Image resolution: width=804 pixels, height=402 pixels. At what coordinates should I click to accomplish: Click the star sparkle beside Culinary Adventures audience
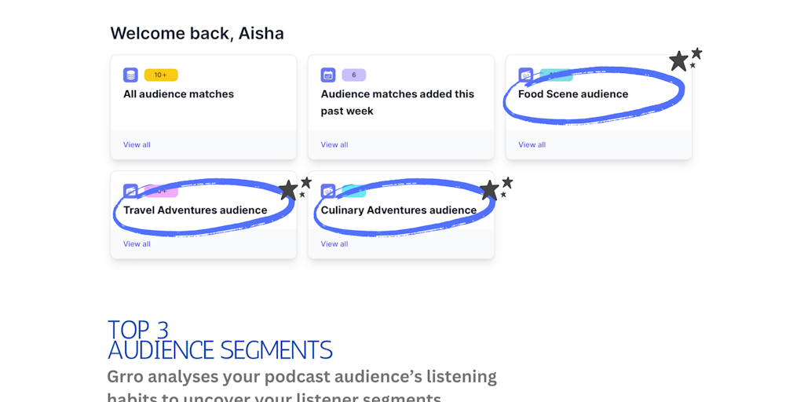click(496, 188)
